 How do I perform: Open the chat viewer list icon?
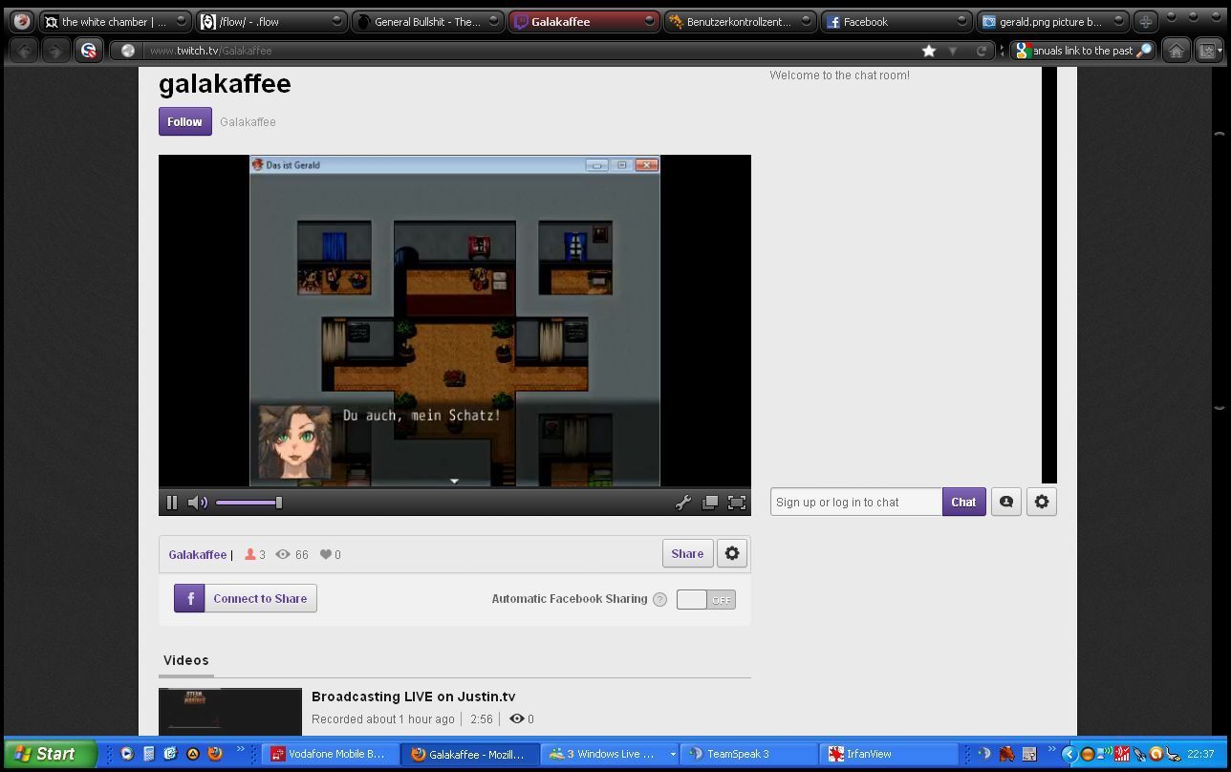[x=1006, y=502]
